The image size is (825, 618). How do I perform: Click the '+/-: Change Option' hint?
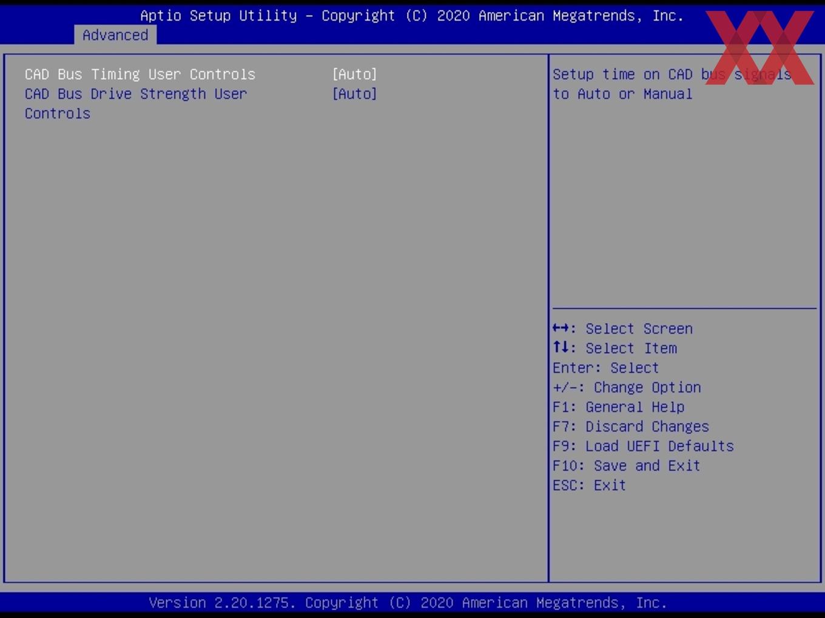tap(627, 387)
